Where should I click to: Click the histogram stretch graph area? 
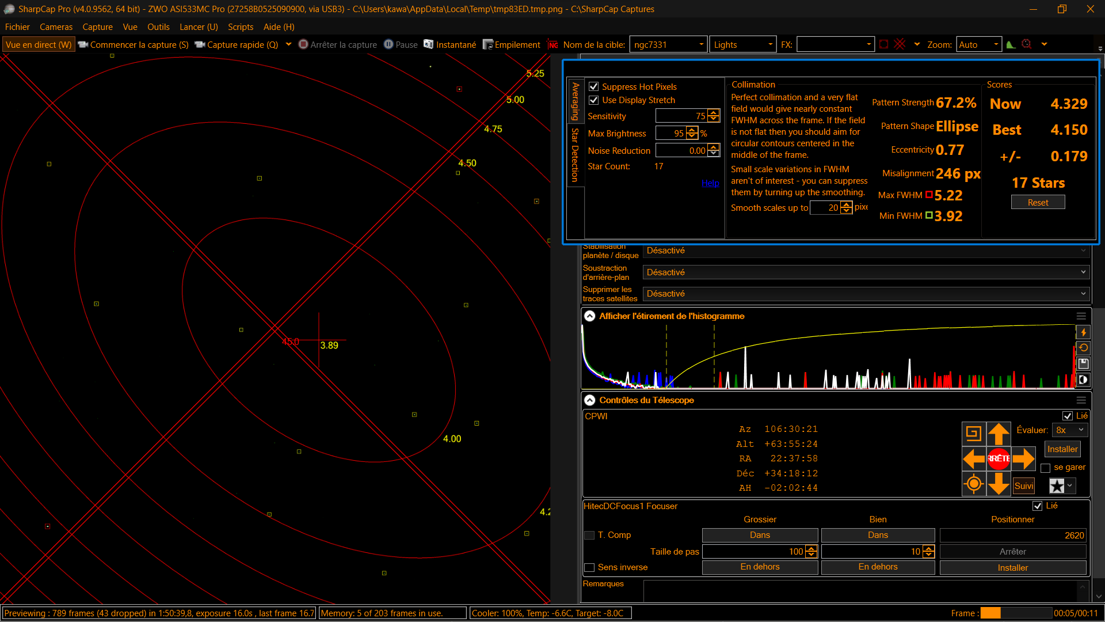(x=829, y=356)
